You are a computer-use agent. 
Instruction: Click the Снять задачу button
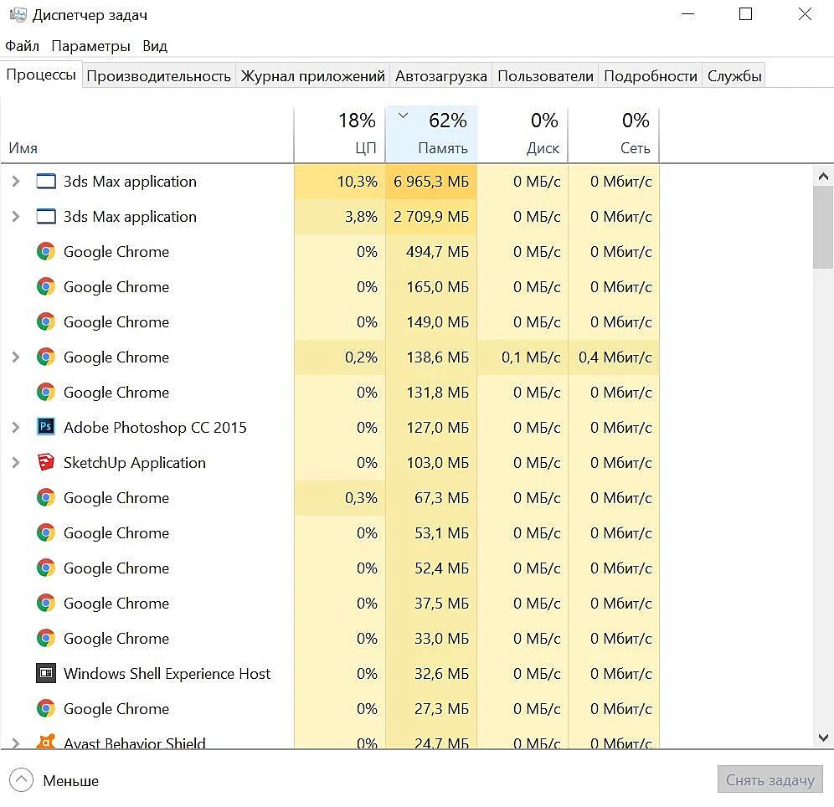(x=770, y=779)
